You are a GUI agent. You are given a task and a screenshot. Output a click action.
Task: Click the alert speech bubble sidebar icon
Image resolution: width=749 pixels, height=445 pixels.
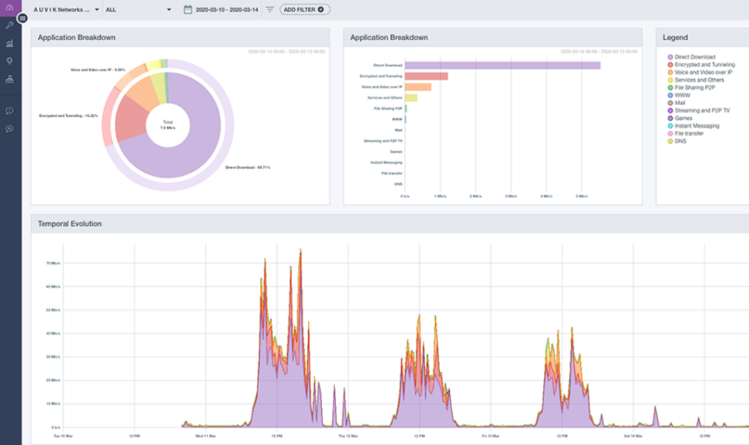click(10, 110)
